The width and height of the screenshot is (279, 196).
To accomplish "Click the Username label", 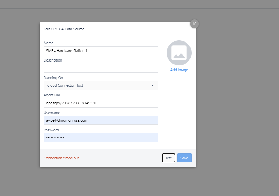I will [52, 113].
